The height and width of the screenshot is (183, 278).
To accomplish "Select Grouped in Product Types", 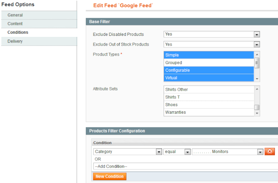I will tap(209, 63).
